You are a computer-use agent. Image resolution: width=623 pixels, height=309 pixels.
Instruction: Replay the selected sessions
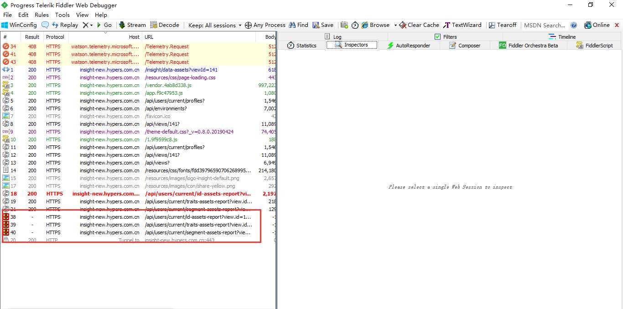coord(65,25)
